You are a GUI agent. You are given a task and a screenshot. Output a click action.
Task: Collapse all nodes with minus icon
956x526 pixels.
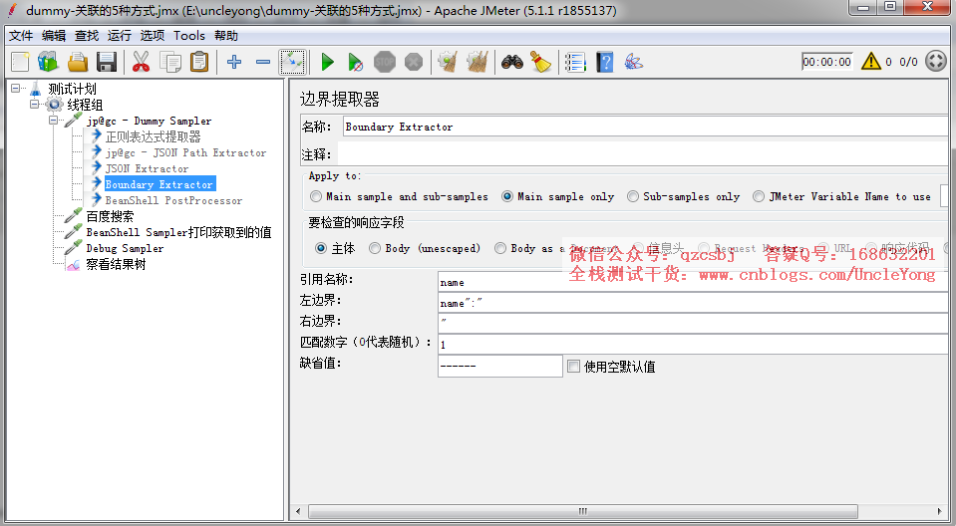pos(263,62)
